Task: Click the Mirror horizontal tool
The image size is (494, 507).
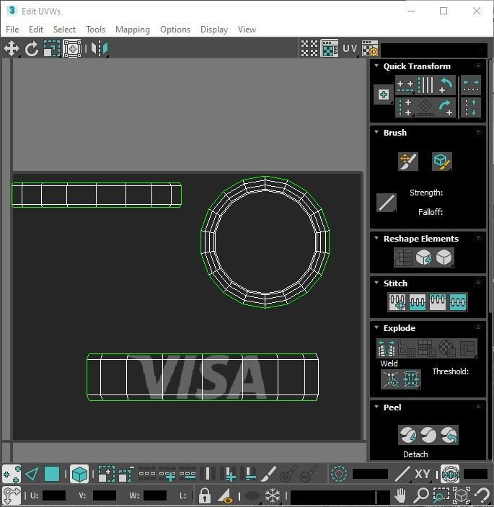Action: [x=100, y=49]
